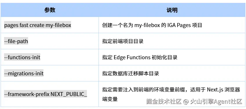Click the Edge Functions 初始化目录 description

[140, 57]
